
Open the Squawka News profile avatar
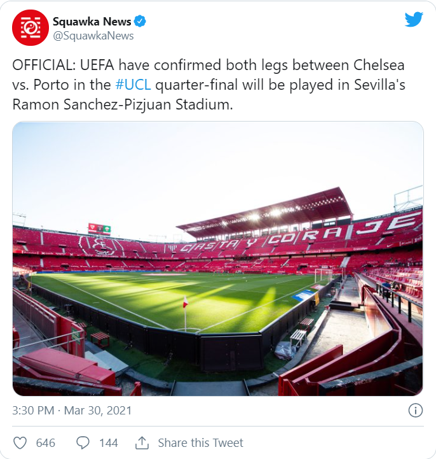pyautogui.click(x=31, y=28)
